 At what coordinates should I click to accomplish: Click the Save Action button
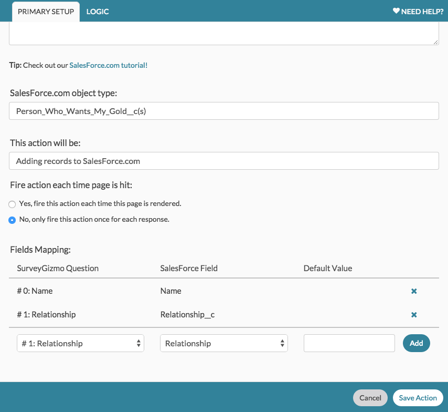[x=418, y=398]
